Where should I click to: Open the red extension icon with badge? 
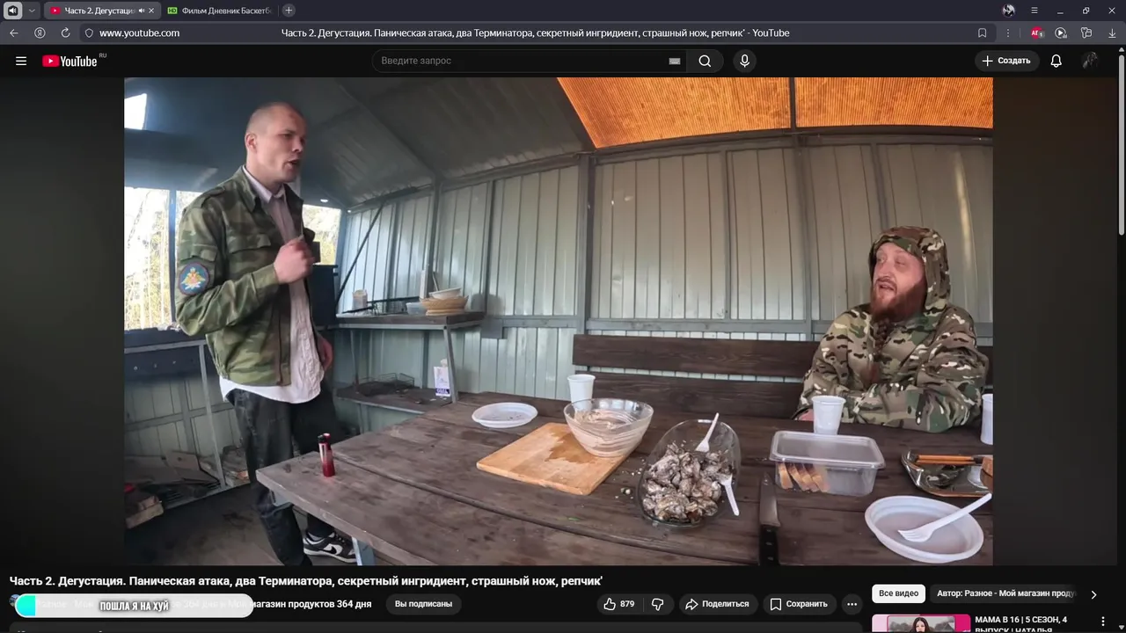coord(1036,33)
